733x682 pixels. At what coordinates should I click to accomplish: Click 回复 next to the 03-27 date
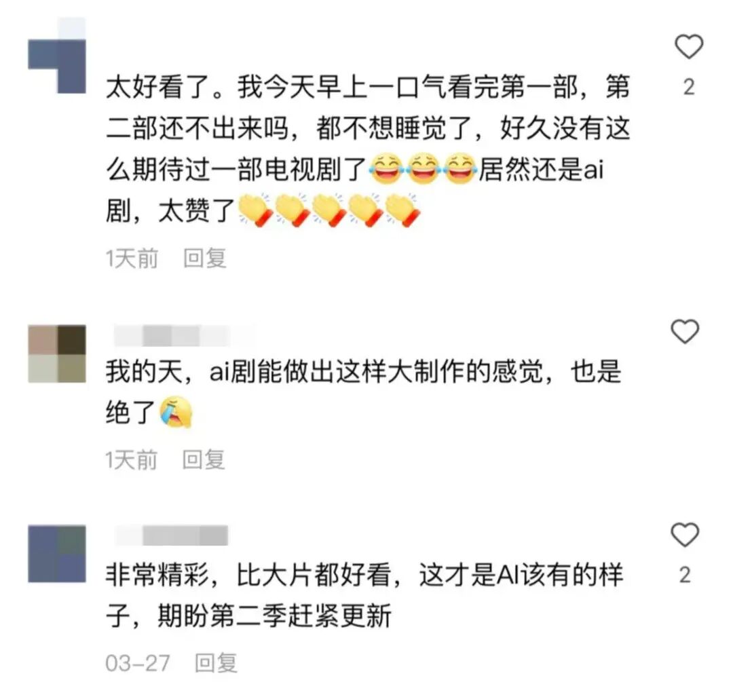[216, 663]
